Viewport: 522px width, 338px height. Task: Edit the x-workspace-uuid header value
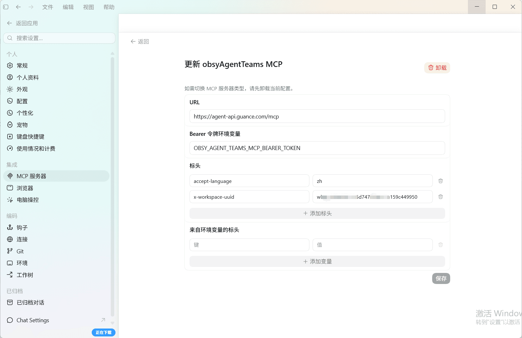tap(373, 197)
